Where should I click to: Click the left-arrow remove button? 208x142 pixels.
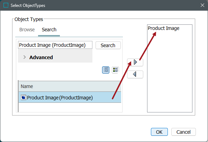pyautogui.click(x=135, y=74)
